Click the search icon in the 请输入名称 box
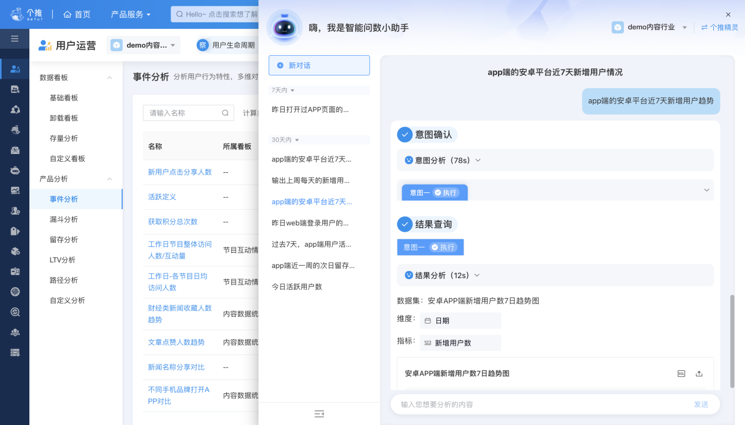745x425 pixels. point(225,113)
